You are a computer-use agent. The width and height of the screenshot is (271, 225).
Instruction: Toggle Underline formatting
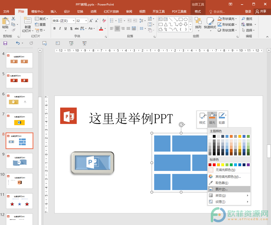[x=66, y=28]
